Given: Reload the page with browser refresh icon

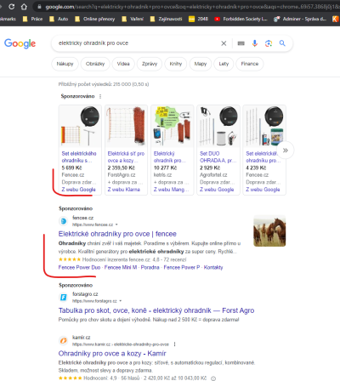Looking at the screenshot, I should pyautogui.click(x=11, y=6).
